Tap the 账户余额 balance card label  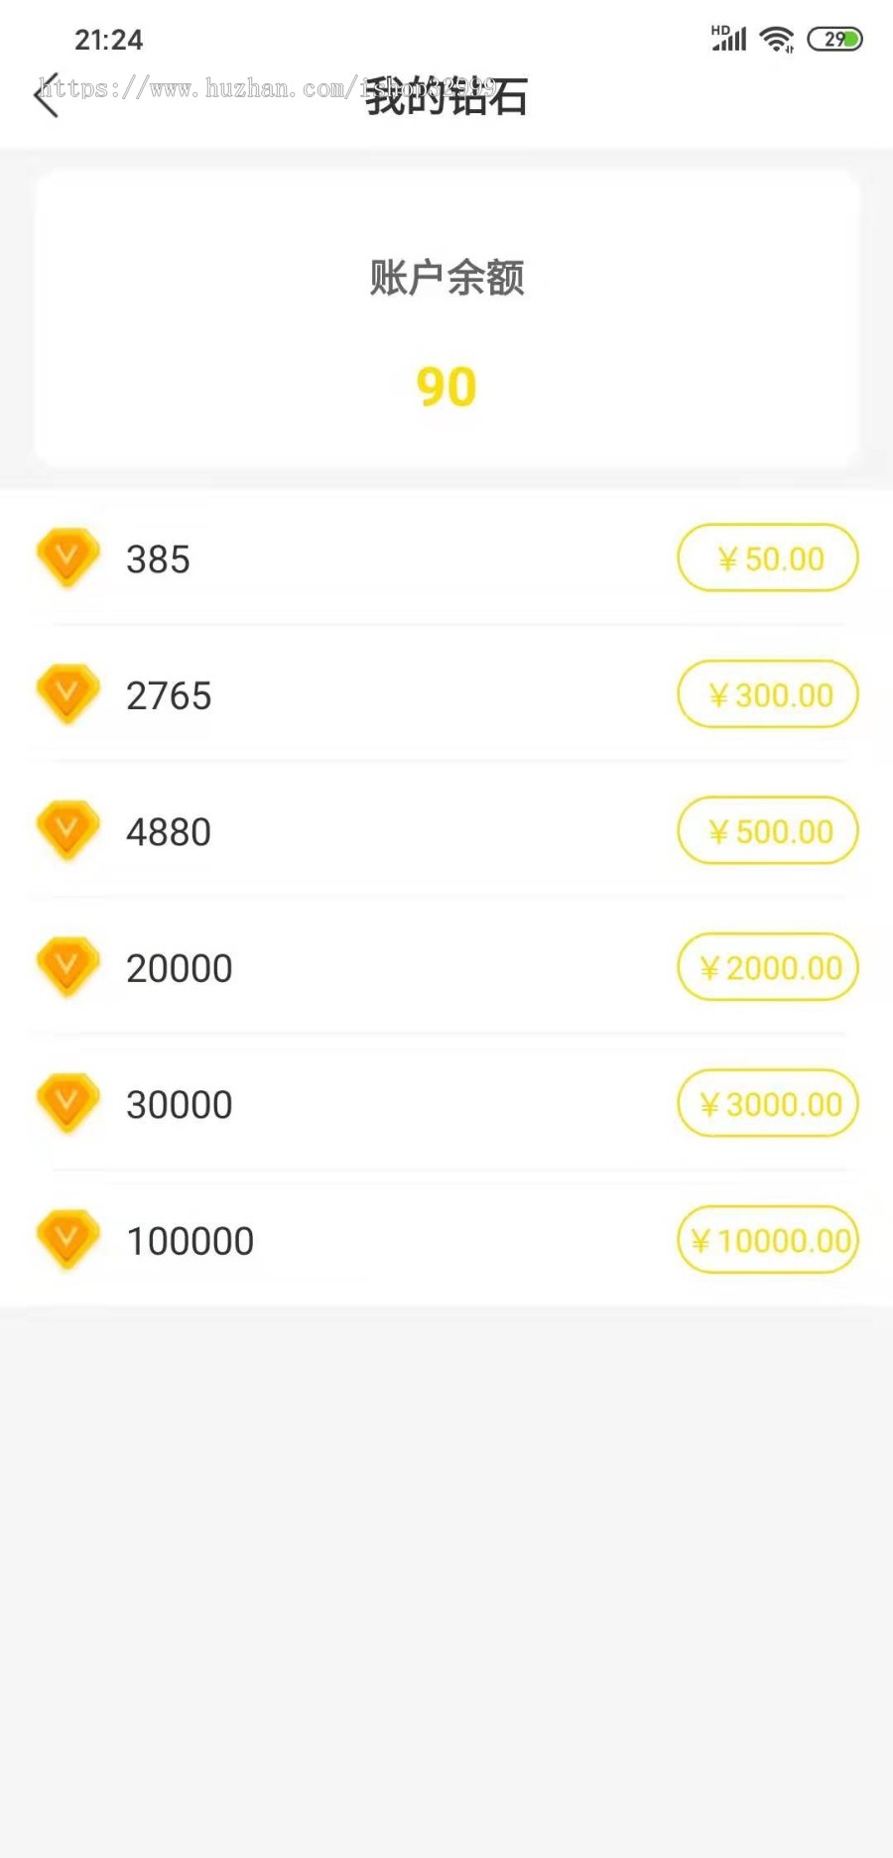point(446,278)
